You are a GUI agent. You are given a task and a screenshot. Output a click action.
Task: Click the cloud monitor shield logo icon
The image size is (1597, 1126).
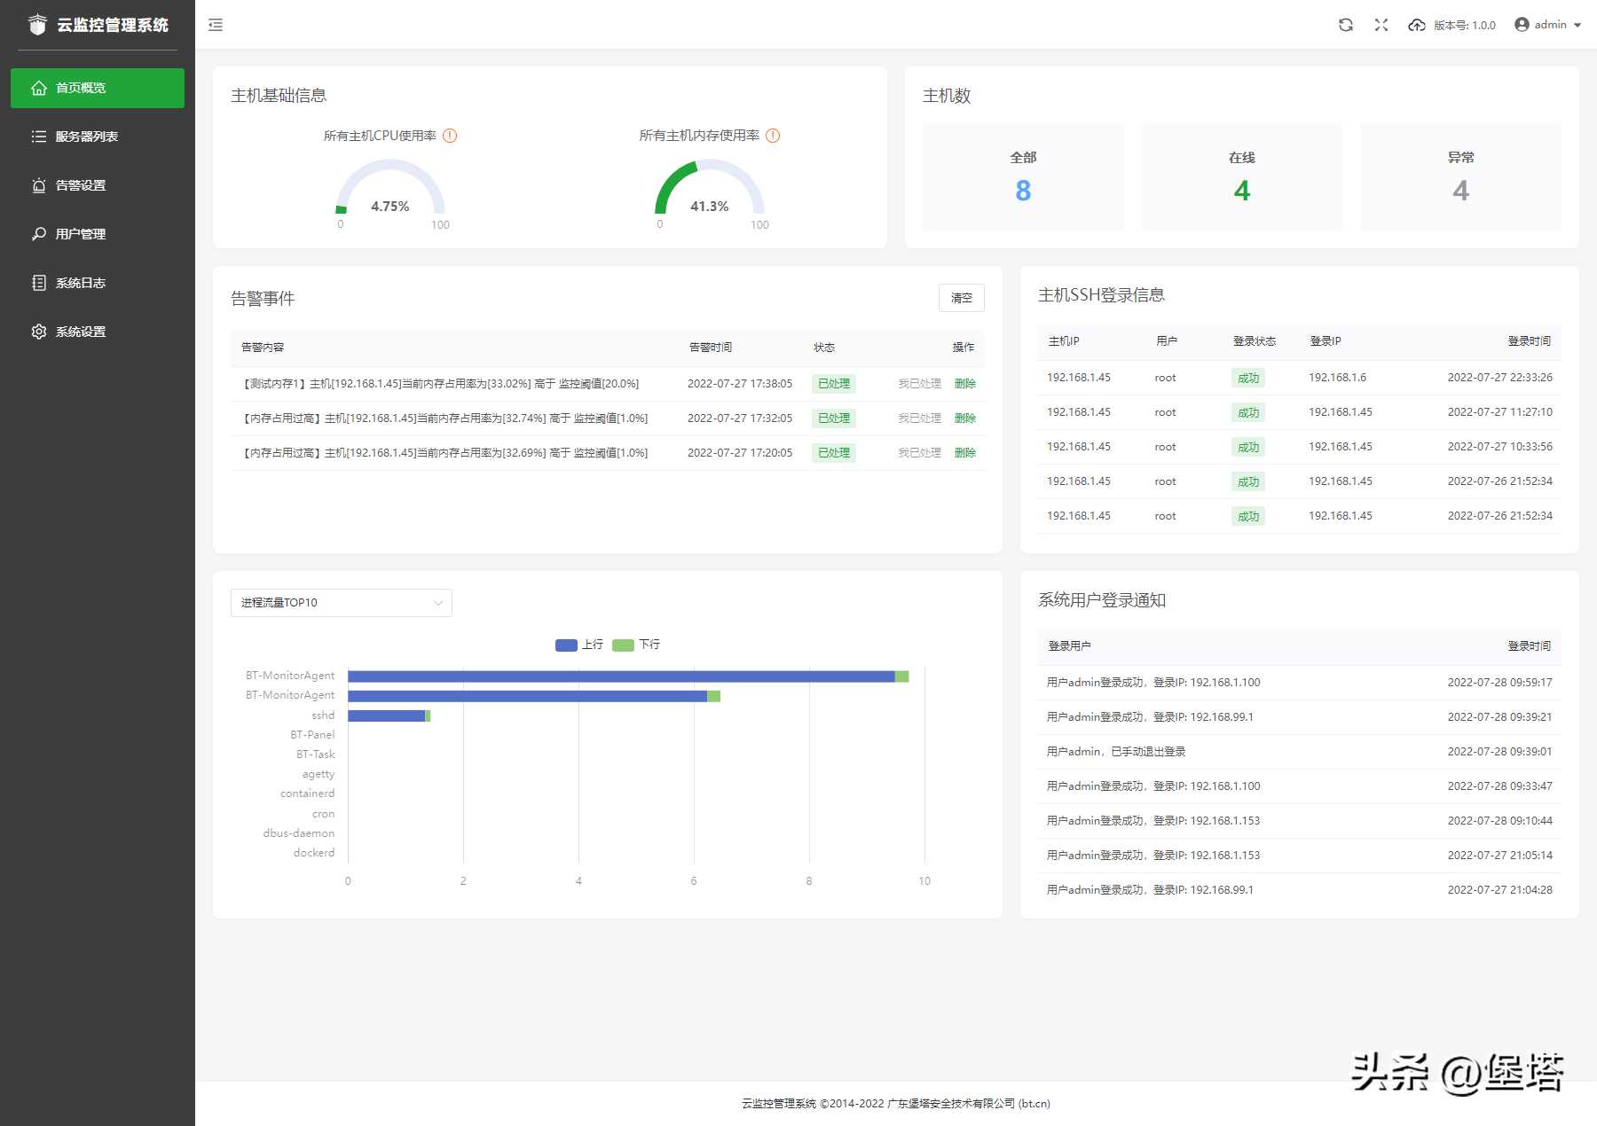[37, 24]
